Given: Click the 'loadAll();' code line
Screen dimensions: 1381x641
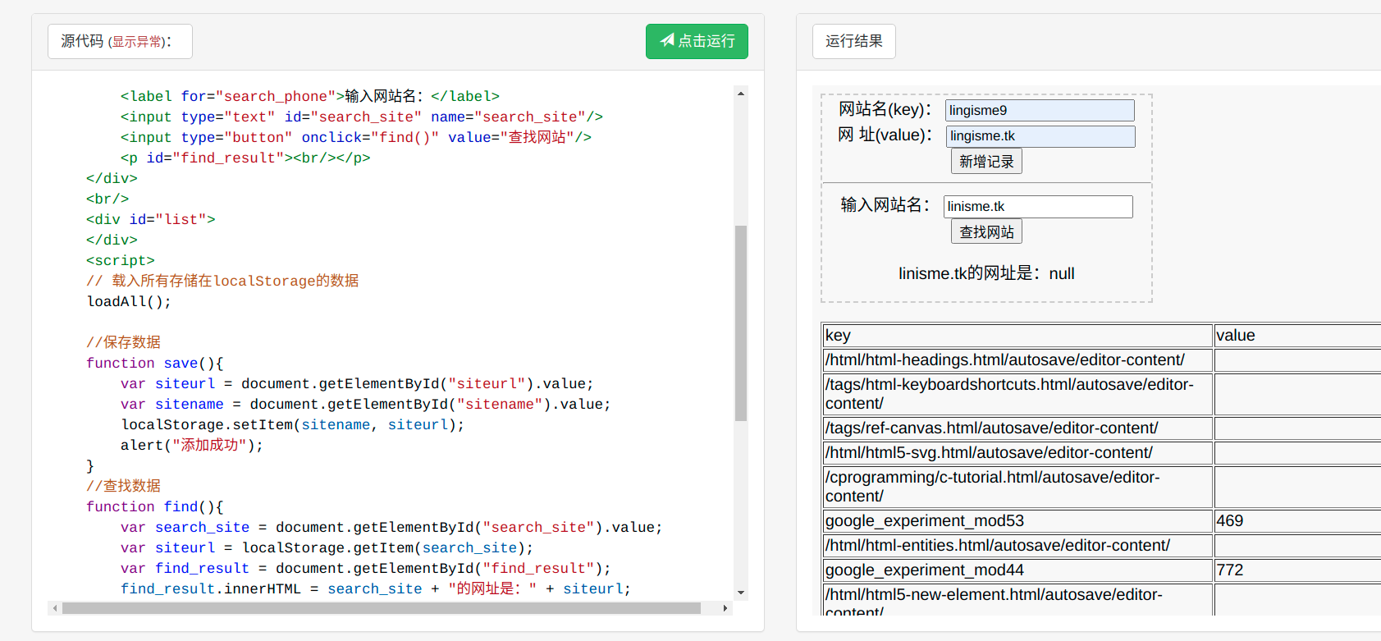Looking at the screenshot, I should pos(129,301).
